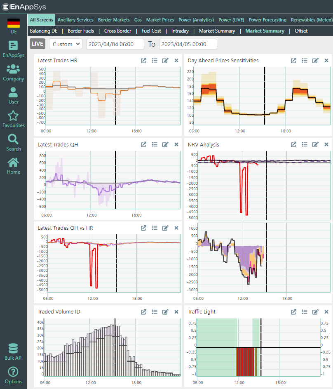Open the Cross Border screen link

tap(117, 31)
